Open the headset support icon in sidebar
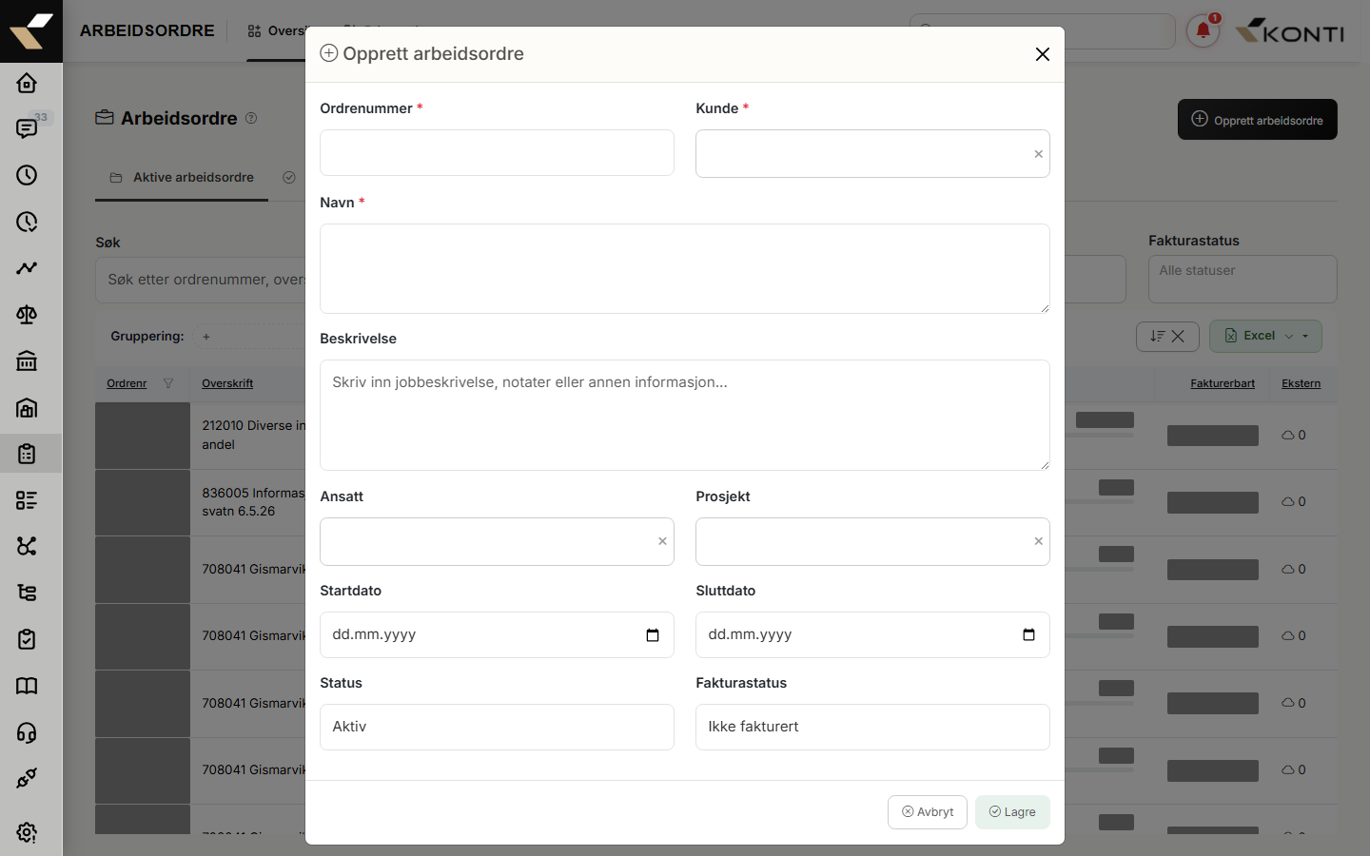The image size is (1370, 856). click(x=27, y=732)
